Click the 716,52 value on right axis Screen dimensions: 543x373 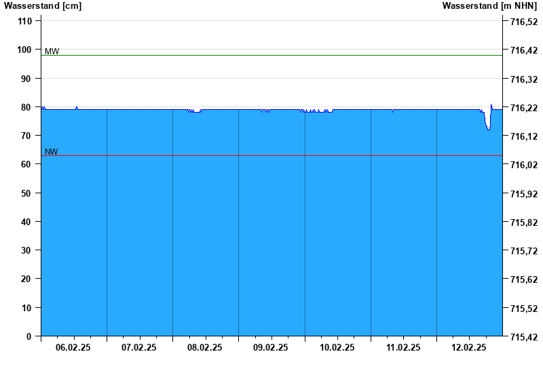(x=523, y=22)
